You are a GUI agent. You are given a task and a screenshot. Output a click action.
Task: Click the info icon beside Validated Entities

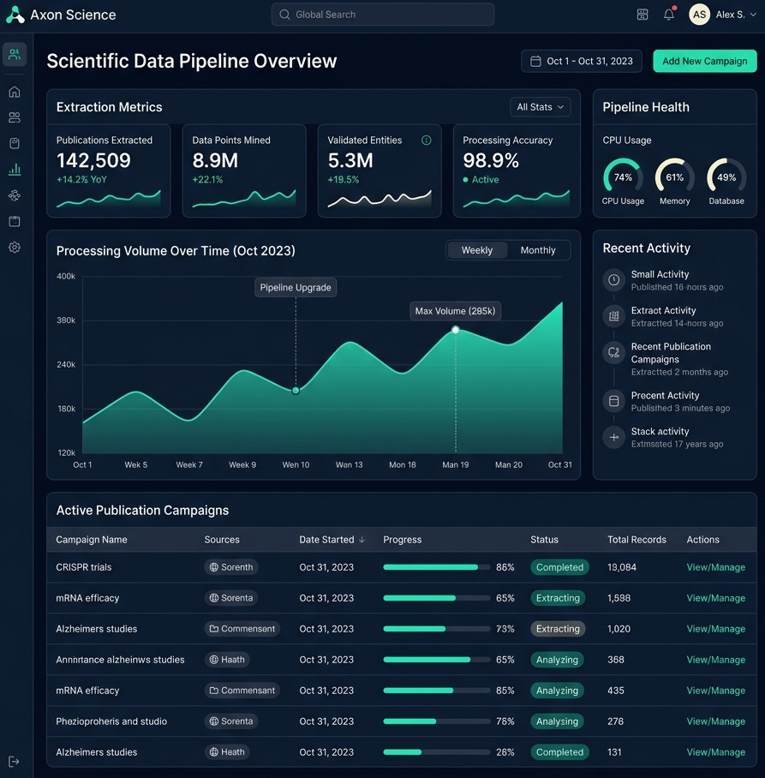pos(426,140)
